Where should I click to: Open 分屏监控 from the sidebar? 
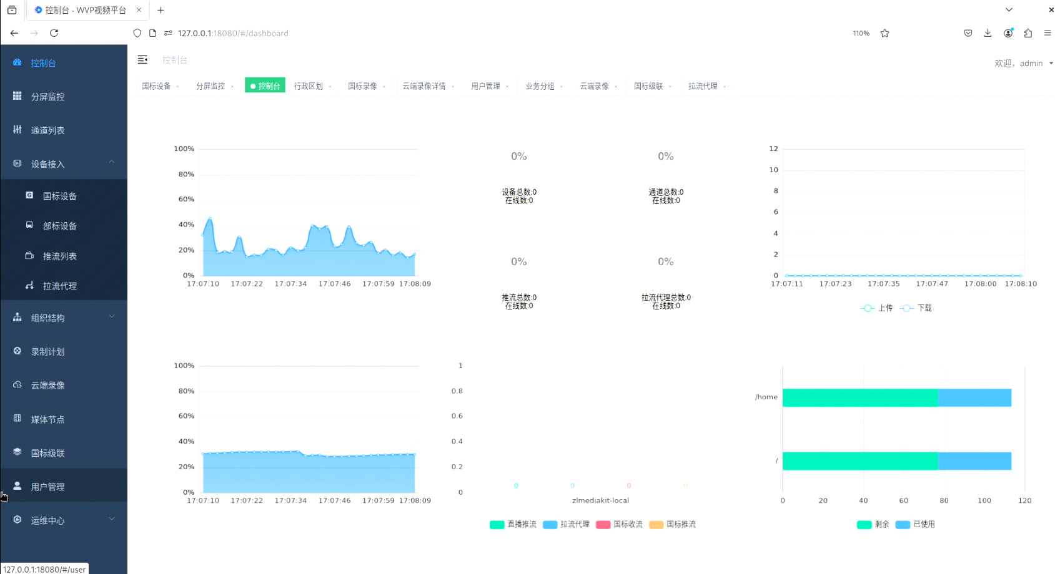click(x=48, y=97)
